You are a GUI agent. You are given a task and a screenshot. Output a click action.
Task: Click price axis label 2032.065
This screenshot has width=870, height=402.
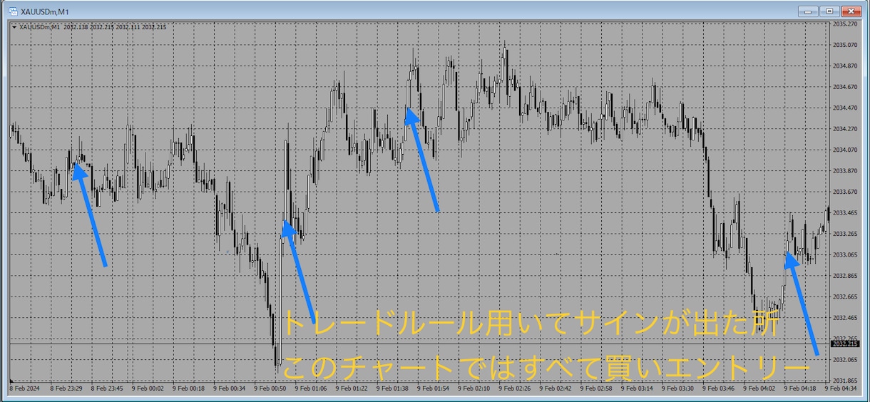click(x=845, y=360)
